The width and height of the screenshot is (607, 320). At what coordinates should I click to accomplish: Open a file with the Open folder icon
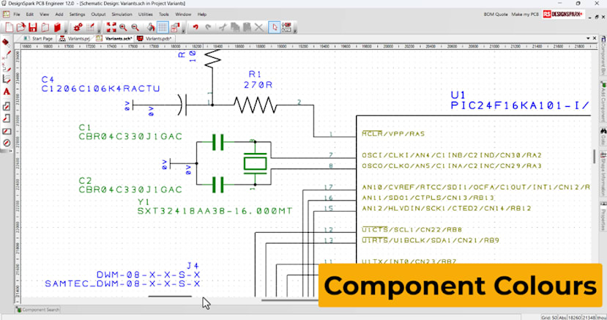[x=21, y=27]
